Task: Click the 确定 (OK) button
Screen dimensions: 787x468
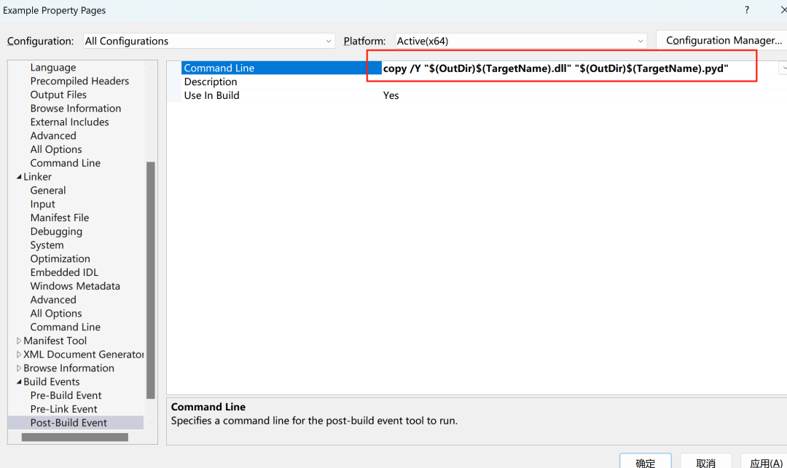Action: click(x=645, y=462)
